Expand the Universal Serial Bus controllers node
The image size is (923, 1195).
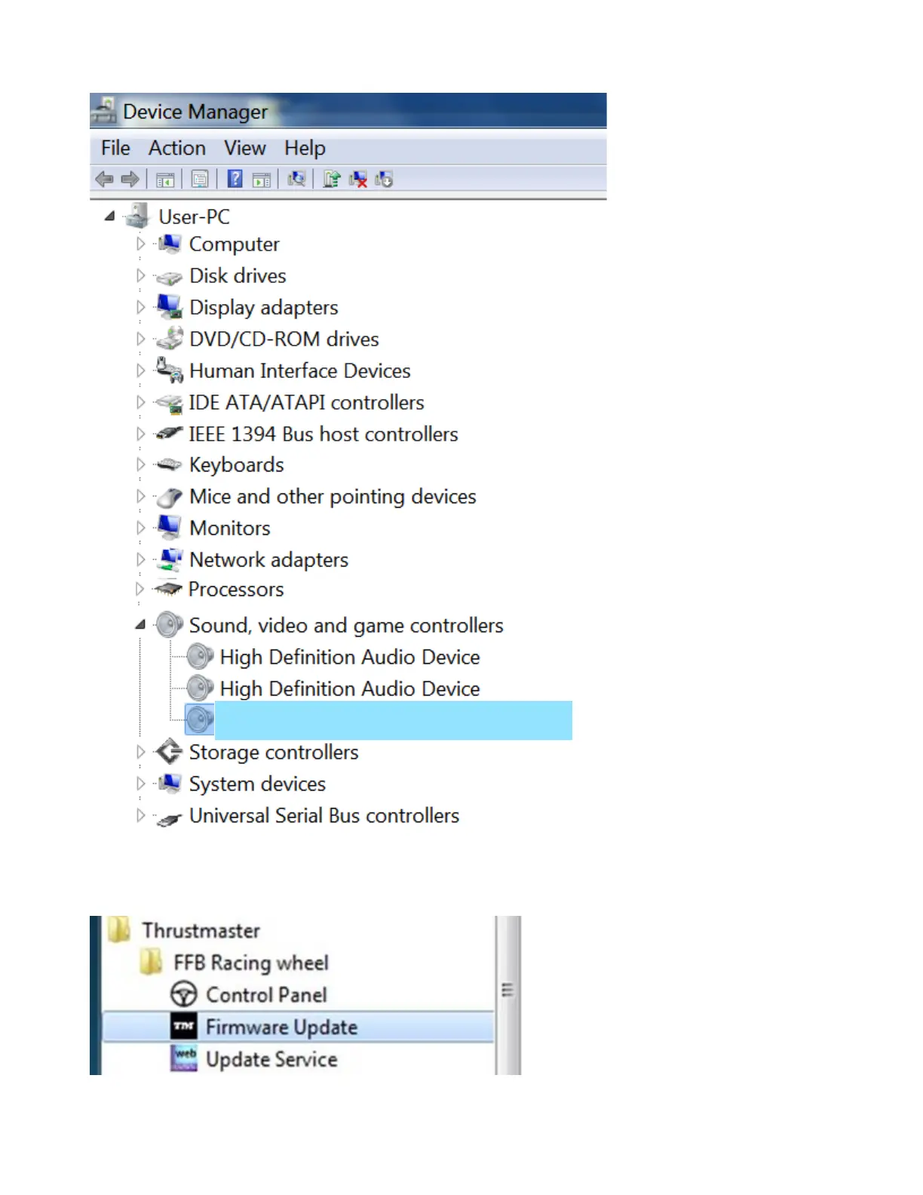coord(140,815)
